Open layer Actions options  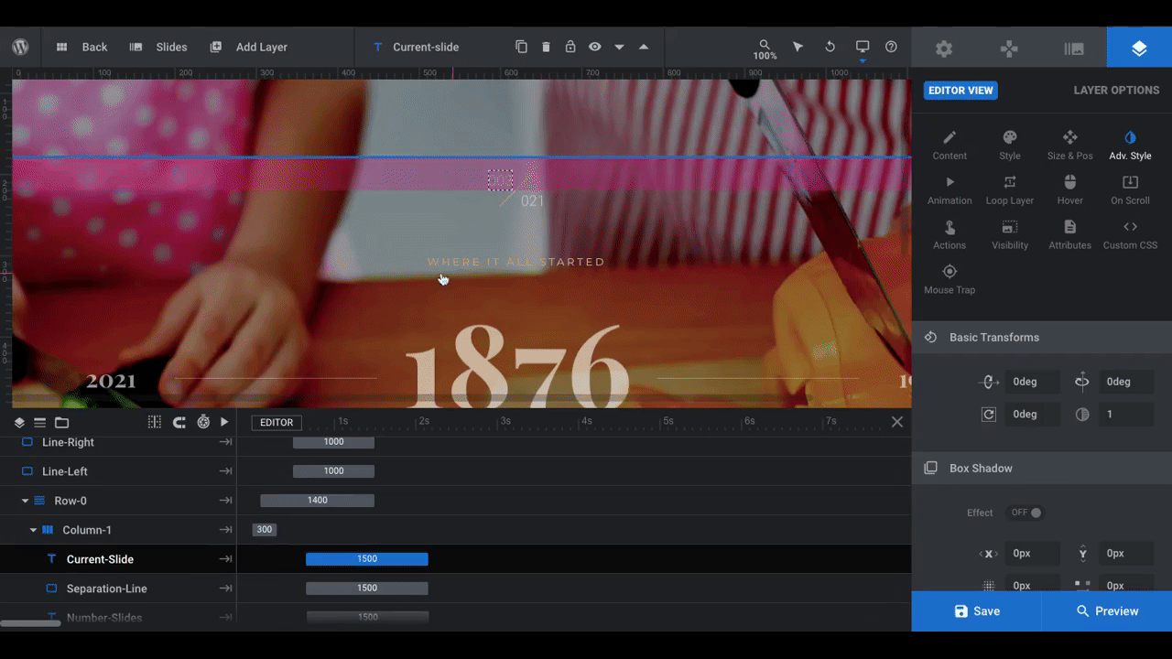[x=950, y=234]
